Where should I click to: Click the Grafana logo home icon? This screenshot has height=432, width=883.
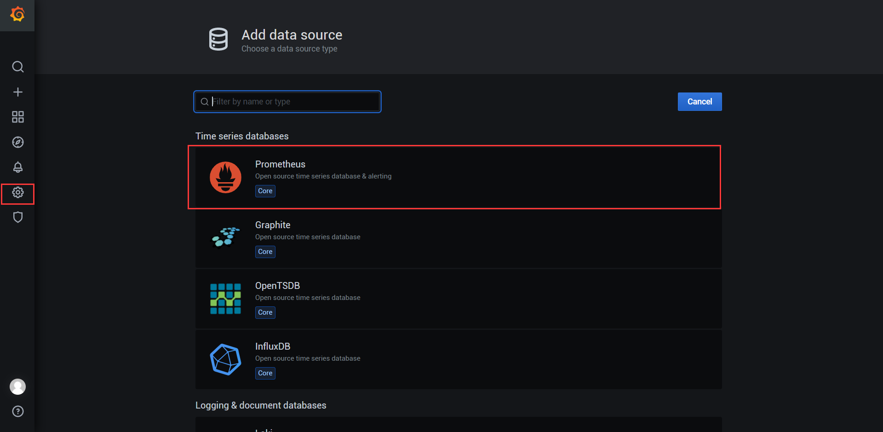[17, 15]
